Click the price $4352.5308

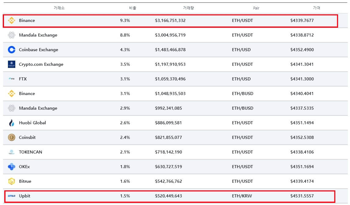tap(302, 137)
